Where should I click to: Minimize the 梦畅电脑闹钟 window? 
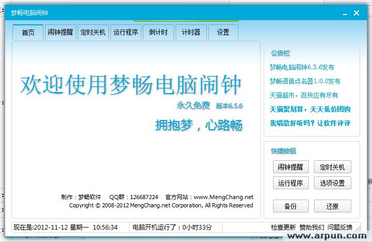tap(342, 13)
